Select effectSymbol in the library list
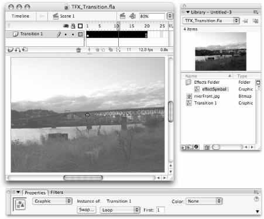Image resolution: width=264 pixels, height=219 pixels. (x=214, y=89)
